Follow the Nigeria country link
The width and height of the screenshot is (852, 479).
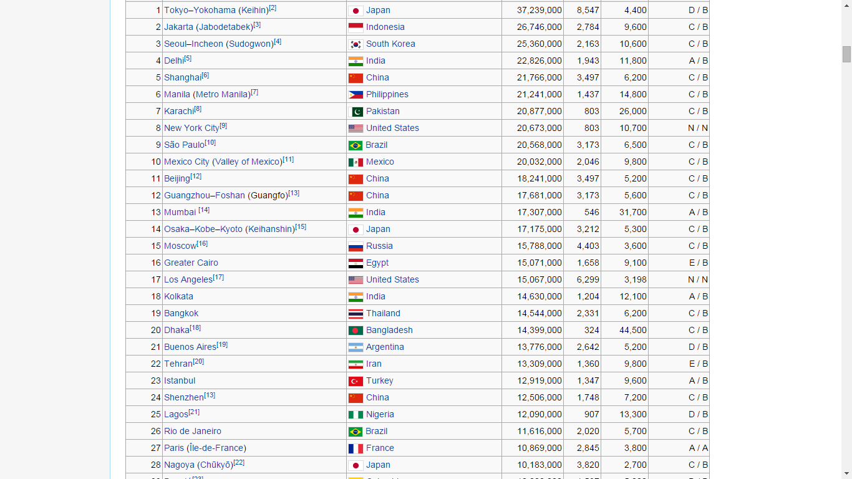click(x=380, y=415)
